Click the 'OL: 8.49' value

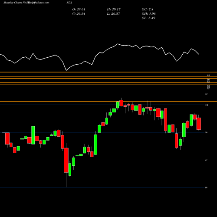pos(148,18)
